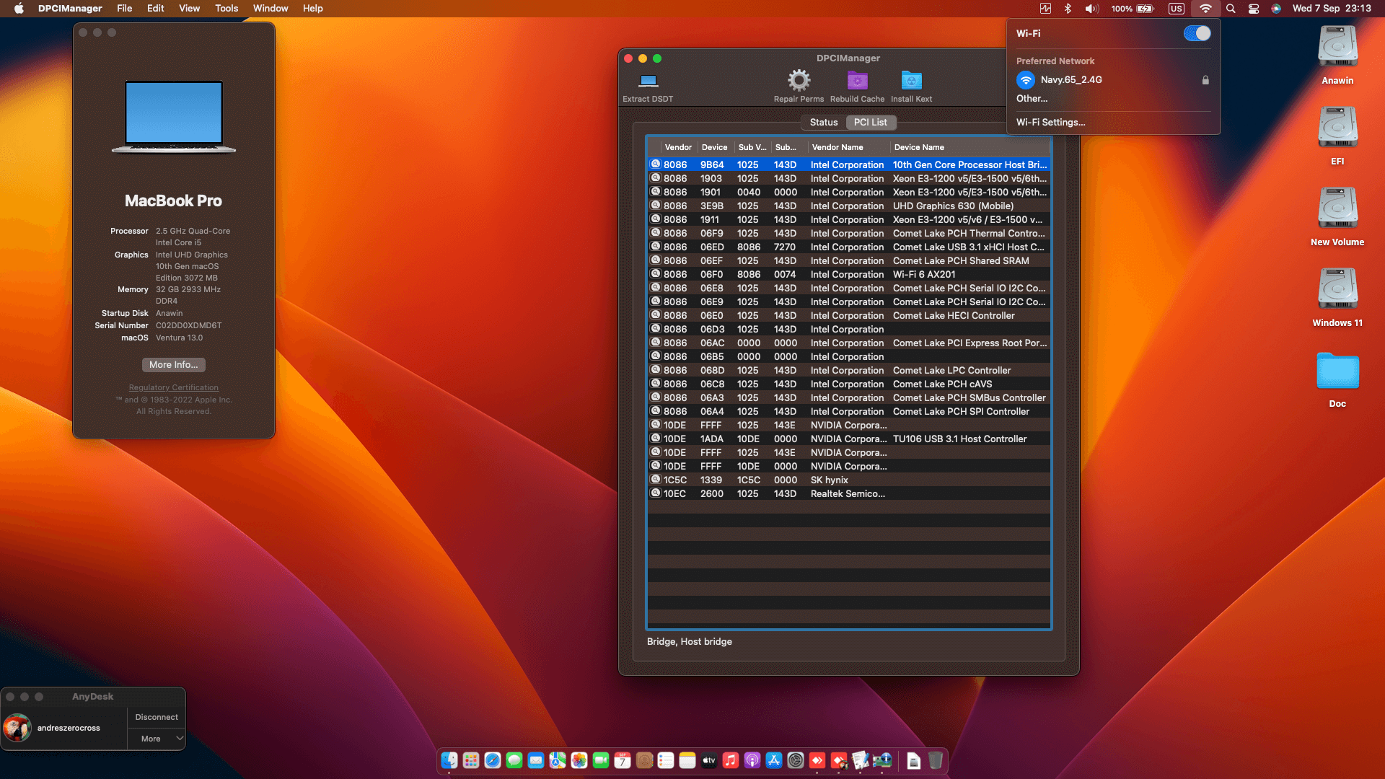1385x779 pixels.
Task: Open Spotlight search in the menu bar
Action: coord(1231,9)
